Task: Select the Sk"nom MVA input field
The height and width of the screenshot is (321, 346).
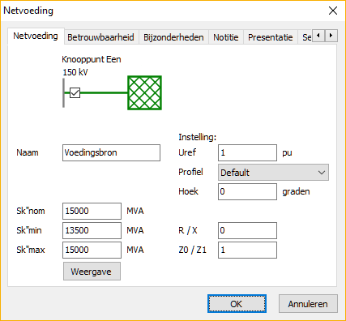Action: click(x=92, y=211)
